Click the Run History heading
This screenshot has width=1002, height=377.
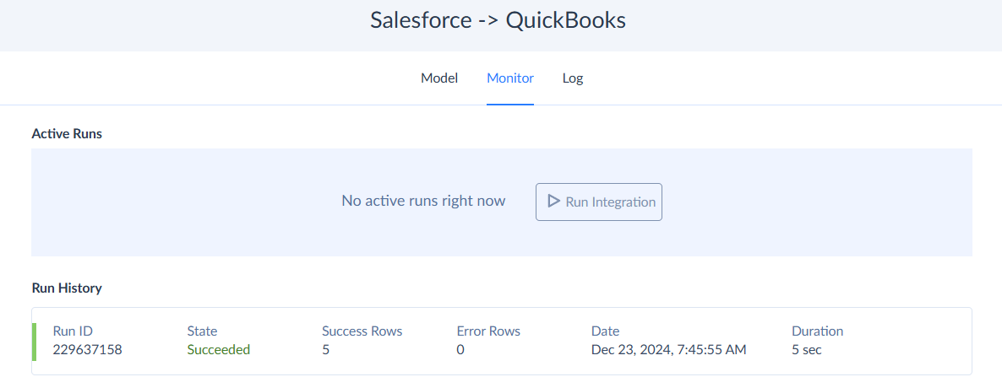(67, 288)
